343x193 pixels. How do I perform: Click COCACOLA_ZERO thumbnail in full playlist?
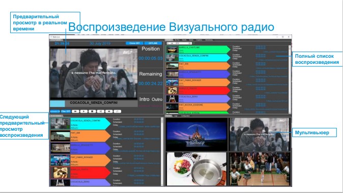pos(172,99)
